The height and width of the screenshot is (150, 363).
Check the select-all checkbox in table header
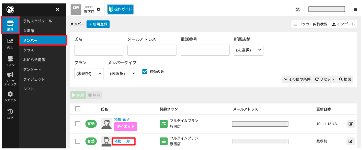tap(78, 109)
